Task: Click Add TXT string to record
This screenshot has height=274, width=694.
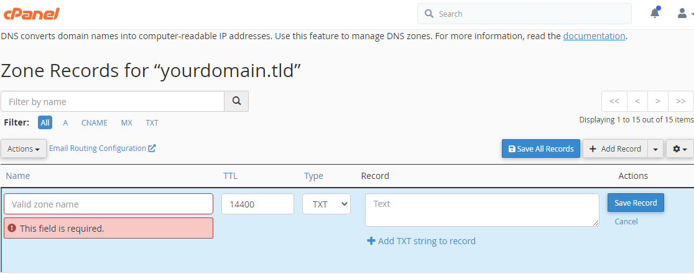Action: click(422, 241)
